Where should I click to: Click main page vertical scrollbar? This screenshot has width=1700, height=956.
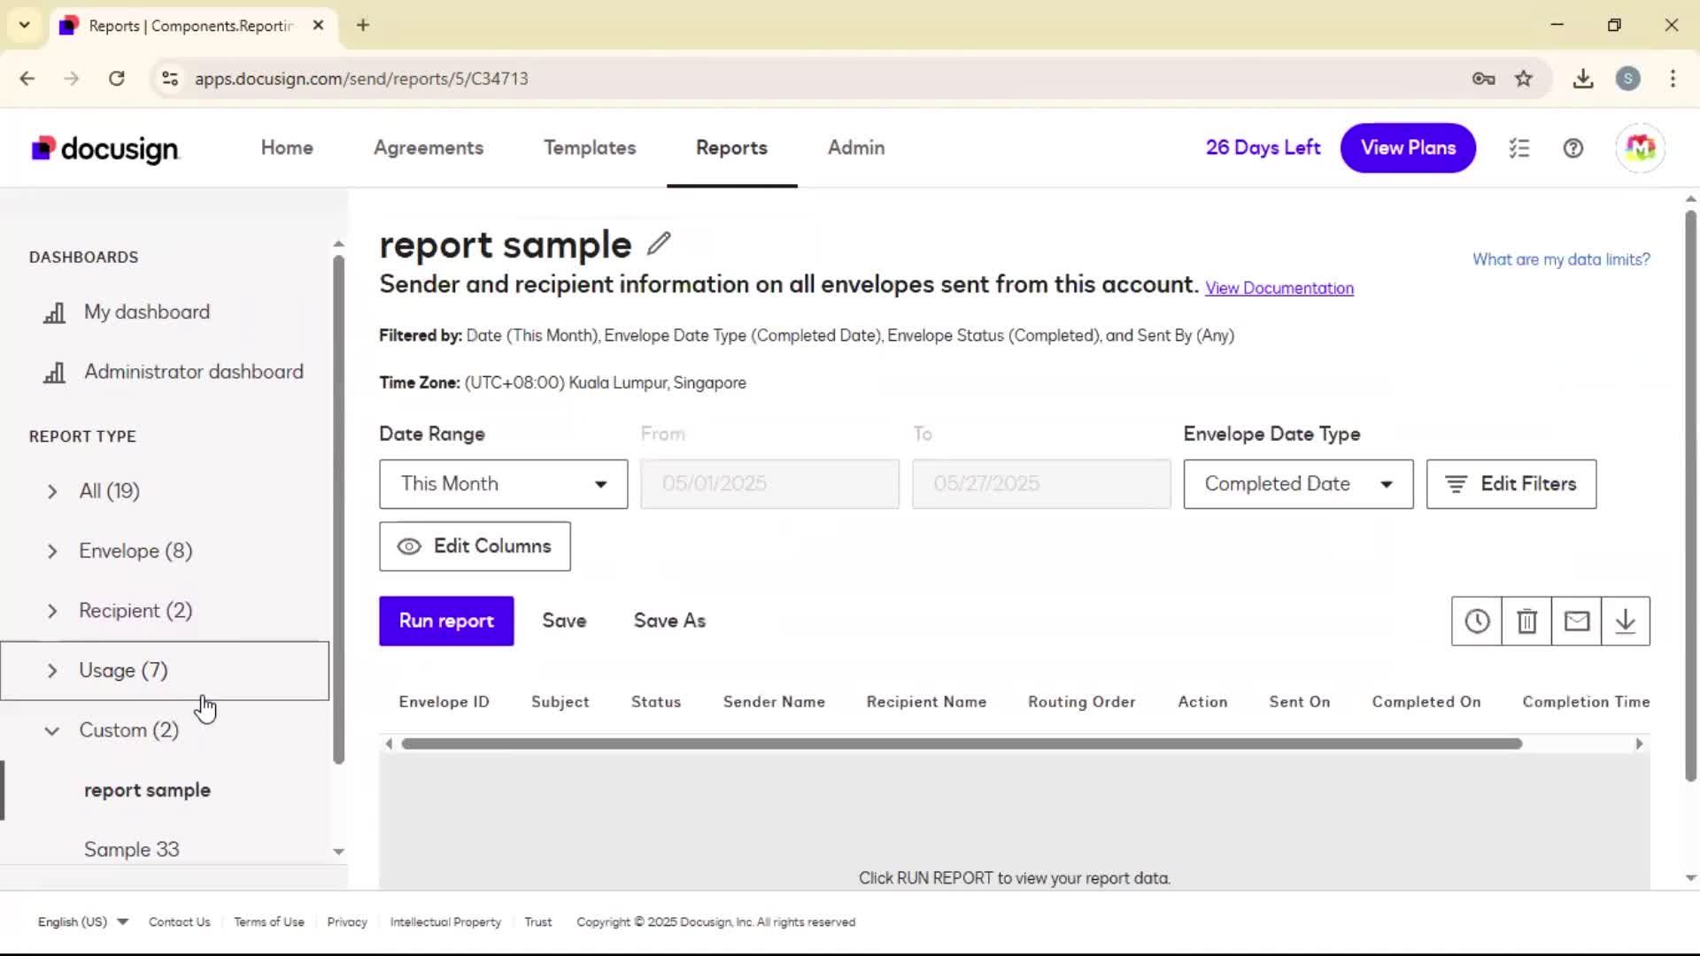[1690, 496]
